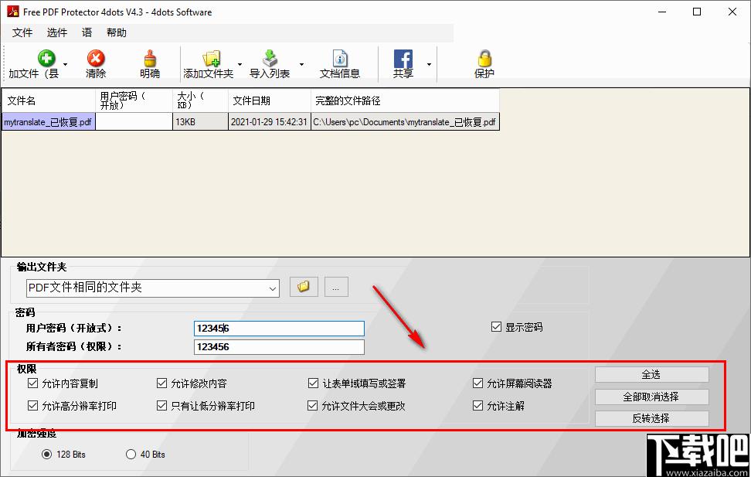Viewport: 751px width, 477px height.
Task: Close the Free PDF Protector window
Action: (732, 12)
